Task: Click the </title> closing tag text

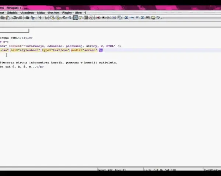Action: (25, 38)
